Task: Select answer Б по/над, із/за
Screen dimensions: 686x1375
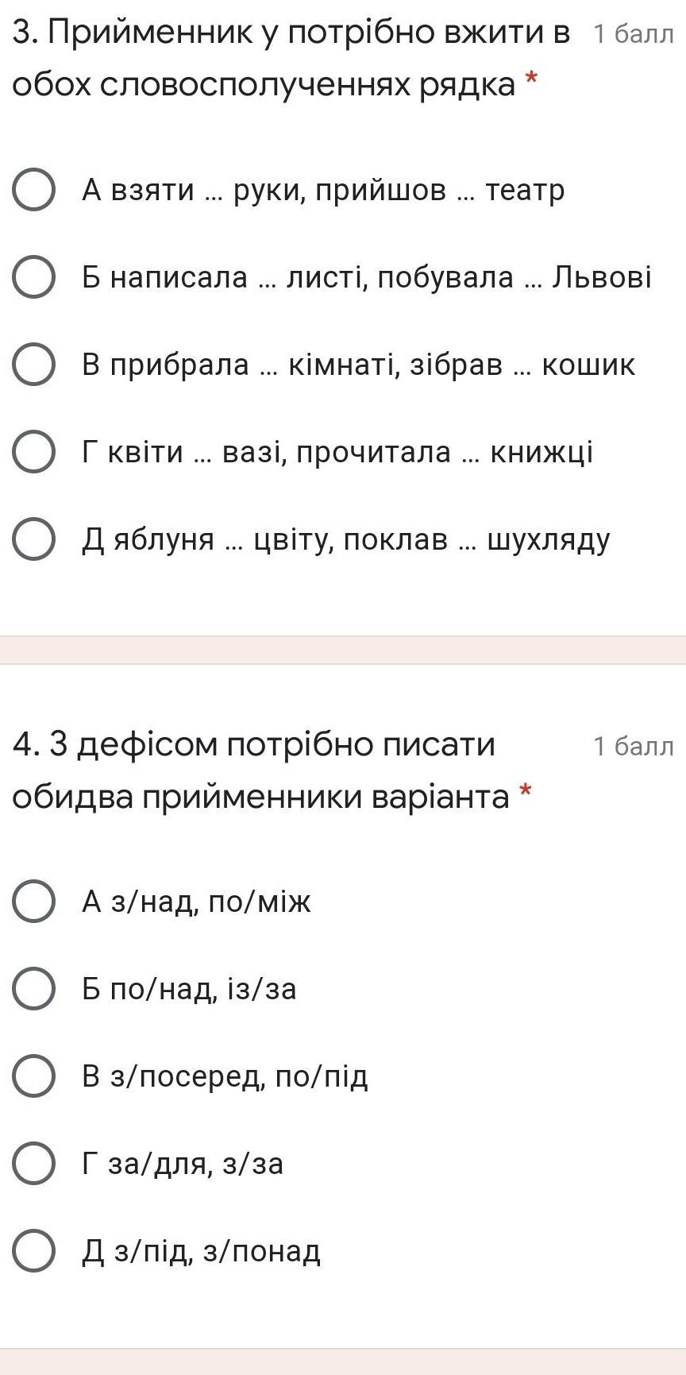Action: click(x=34, y=989)
